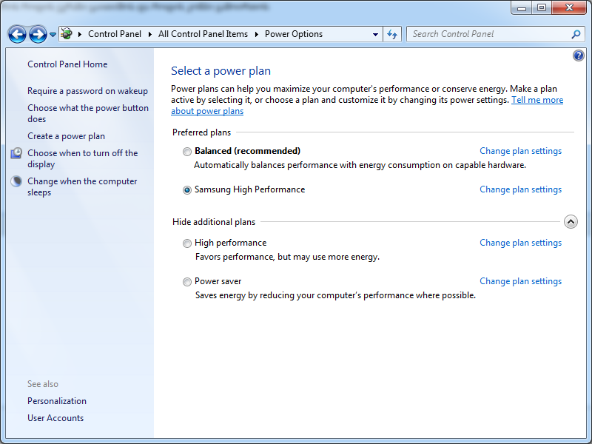Open Create a power plan
592x444 pixels.
click(x=66, y=136)
